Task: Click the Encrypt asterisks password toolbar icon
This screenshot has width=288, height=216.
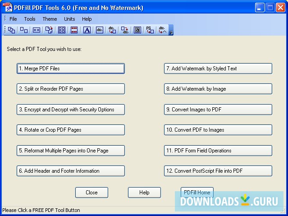Action: pos(37,30)
